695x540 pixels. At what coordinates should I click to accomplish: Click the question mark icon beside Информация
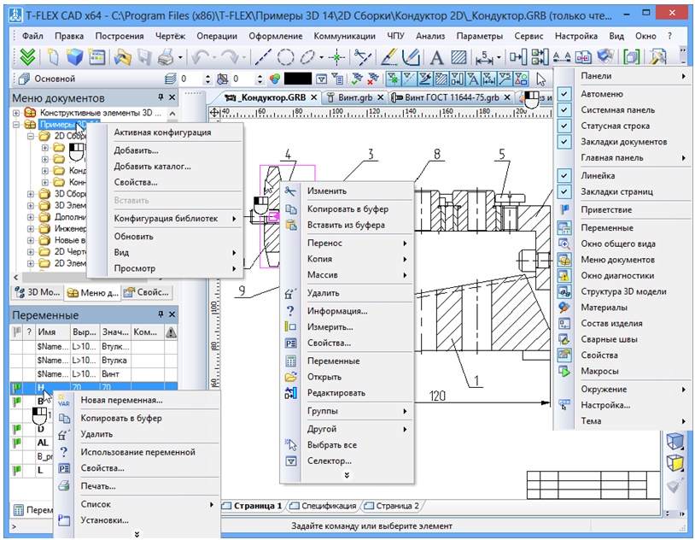pos(290,311)
